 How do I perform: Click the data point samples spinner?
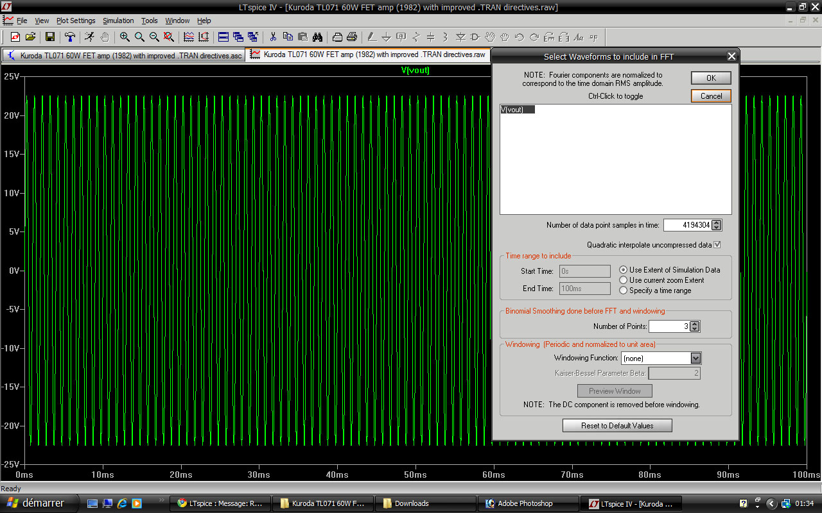(717, 225)
